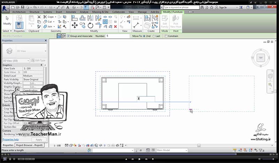Screen dimensions: 279x163
Task: Click the KMPlayer play button
Action: 139,159
